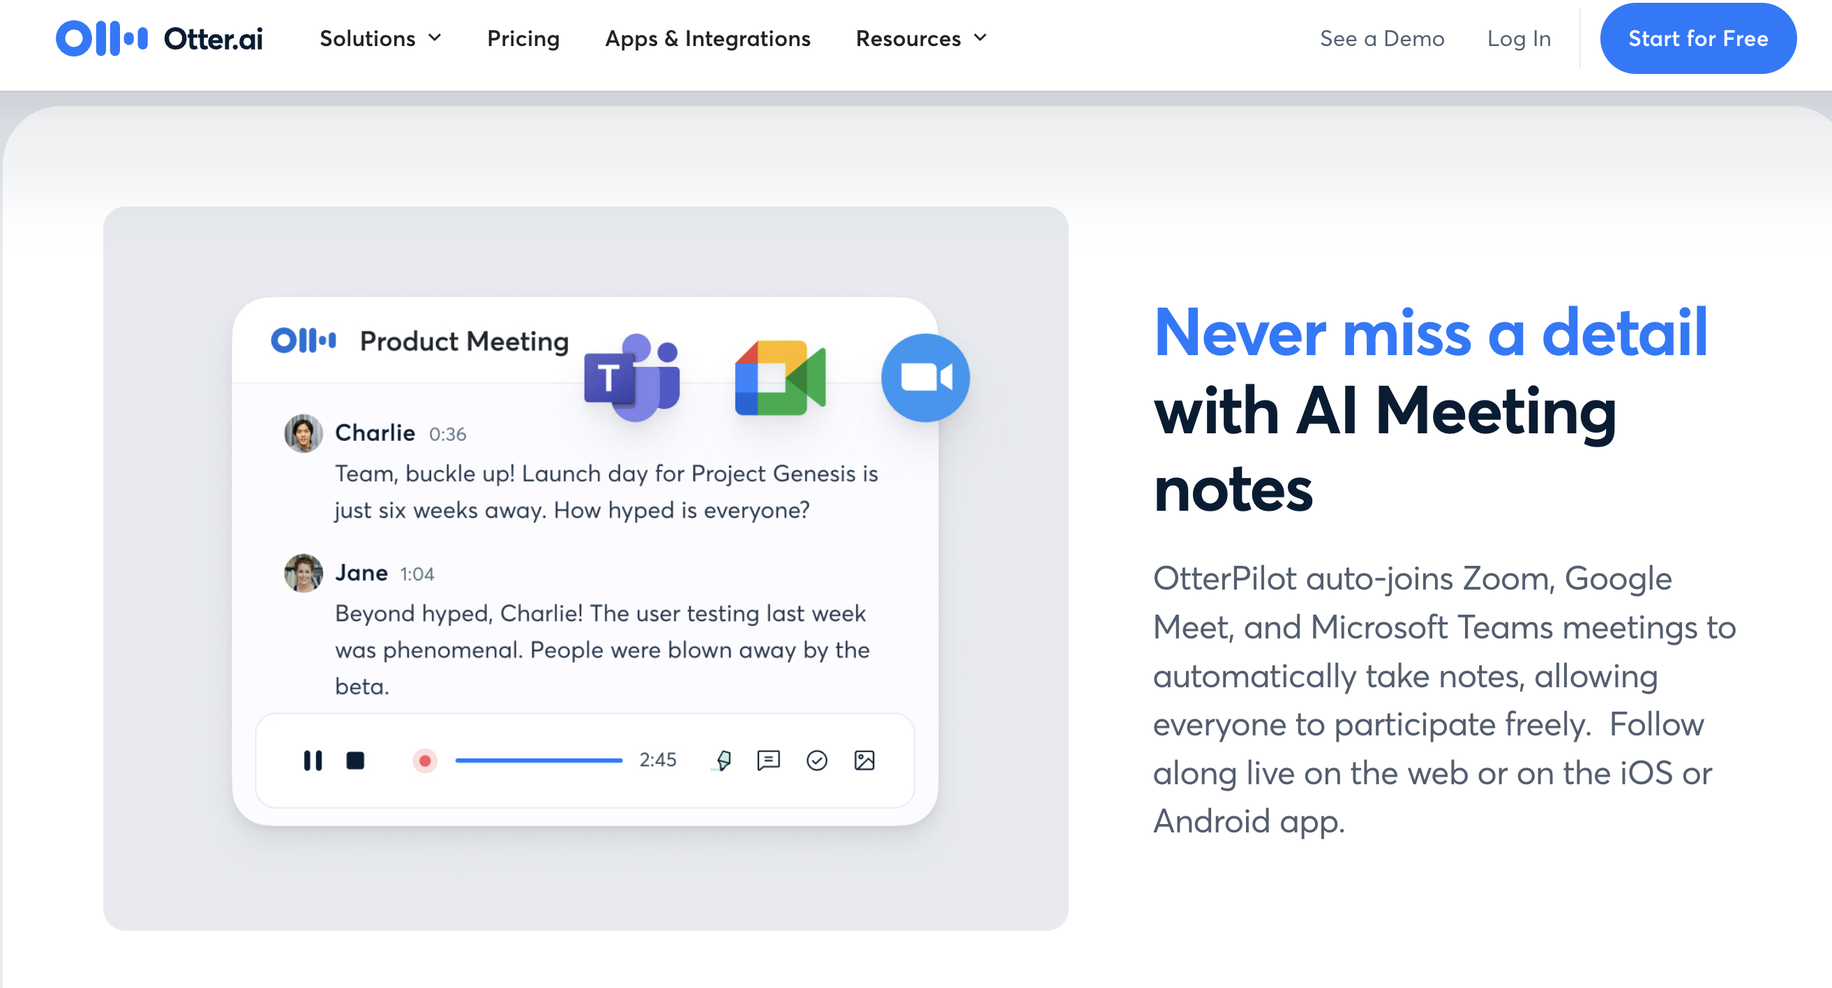Image resolution: width=1832 pixels, height=988 pixels.
Task: Pause the recording playback
Action: coord(313,761)
